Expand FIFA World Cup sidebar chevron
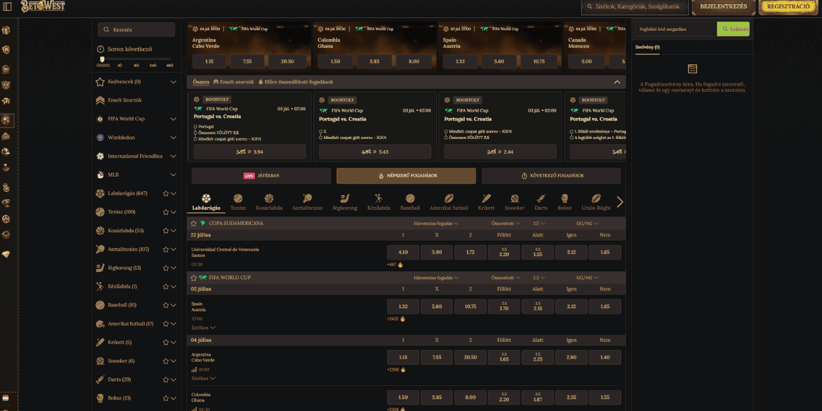 tap(173, 119)
